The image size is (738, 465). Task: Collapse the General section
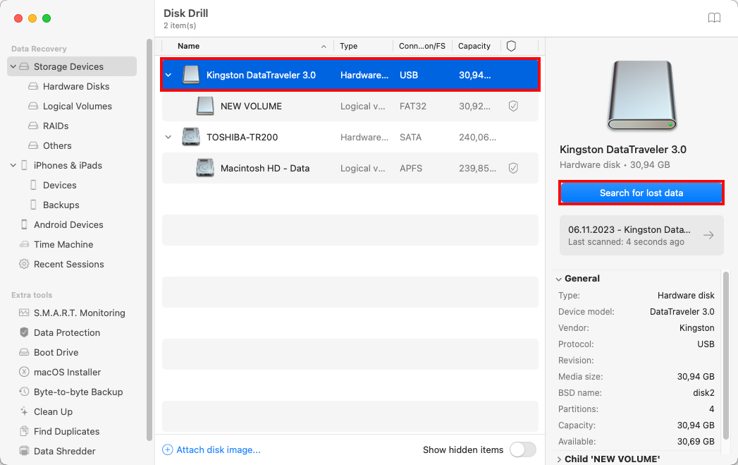coord(558,279)
